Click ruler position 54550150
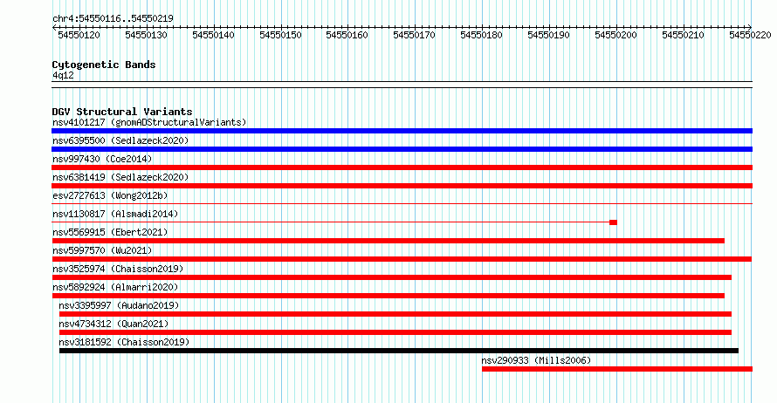 (280, 35)
